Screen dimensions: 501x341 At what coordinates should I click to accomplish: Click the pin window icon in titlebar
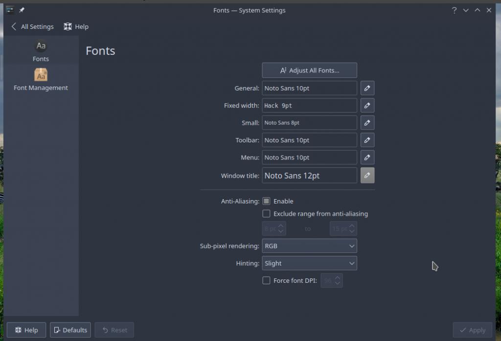point(22,10)
